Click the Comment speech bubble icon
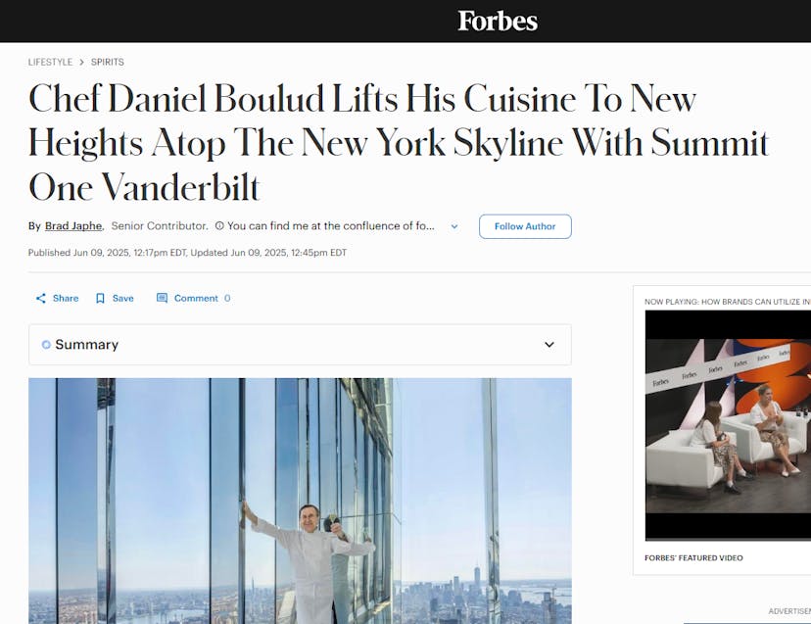Screen dimensions: 811x624 [x=162, y=298]
